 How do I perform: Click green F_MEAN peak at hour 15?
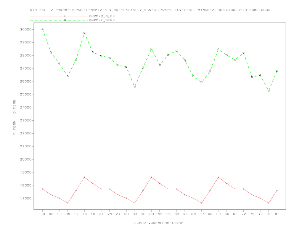coord(84,33)
